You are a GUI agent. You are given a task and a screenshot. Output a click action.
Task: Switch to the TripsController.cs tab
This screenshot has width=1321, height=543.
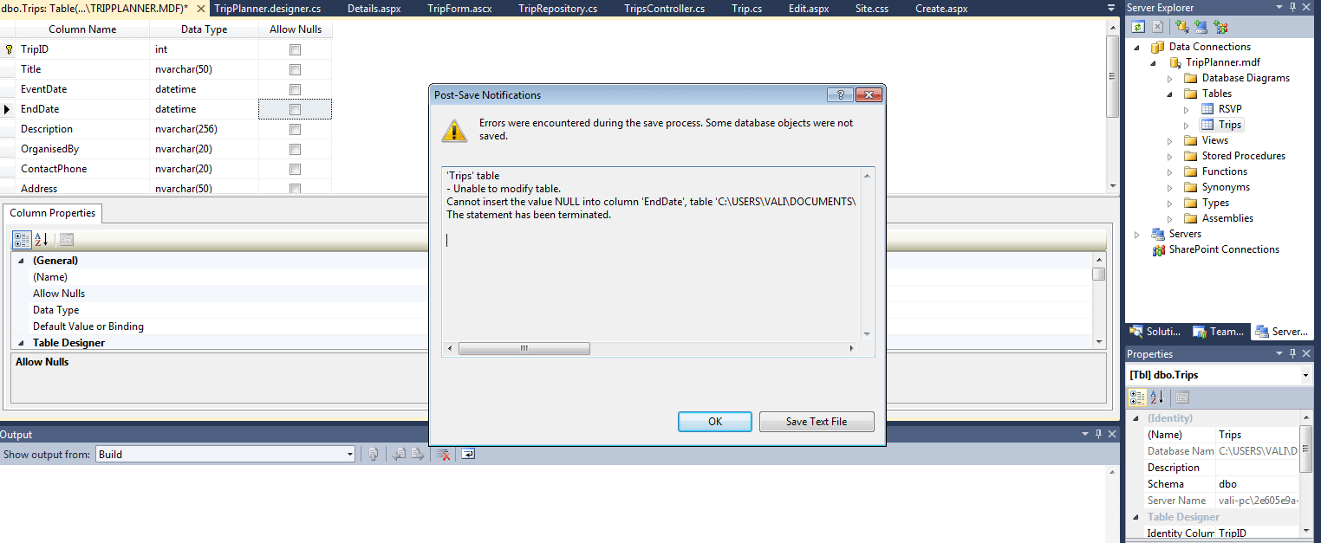664,8
